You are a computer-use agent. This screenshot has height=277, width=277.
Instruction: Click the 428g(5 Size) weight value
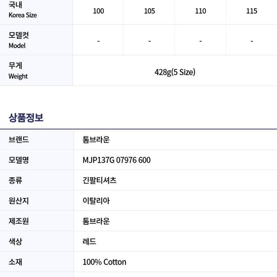175,72
